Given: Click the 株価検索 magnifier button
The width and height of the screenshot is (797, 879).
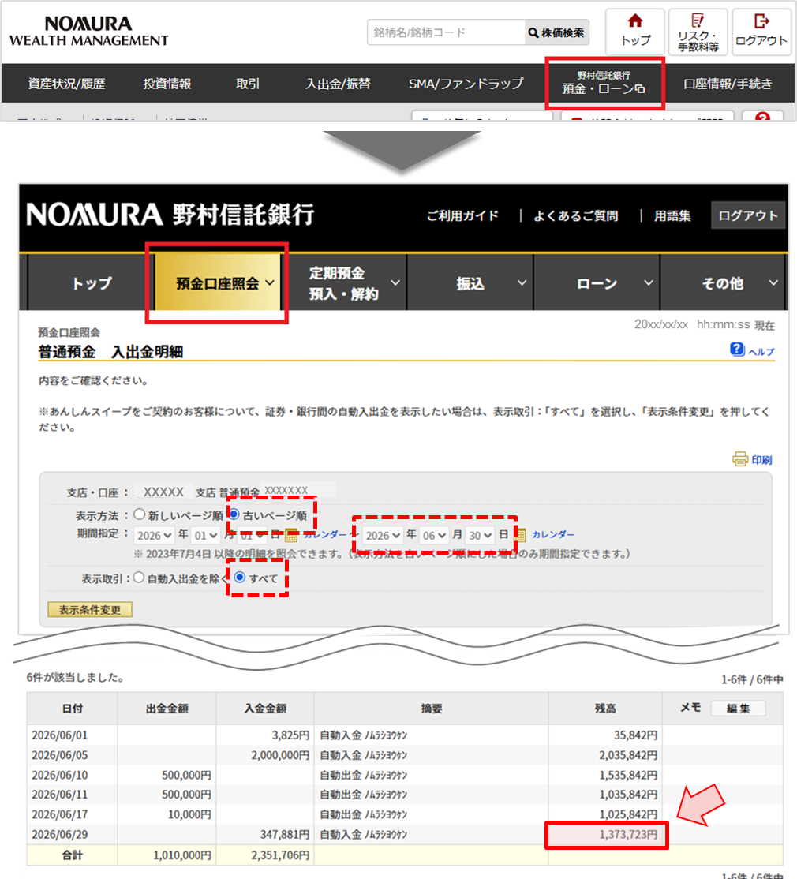Looking at the screenshot, I should (556, 32).
